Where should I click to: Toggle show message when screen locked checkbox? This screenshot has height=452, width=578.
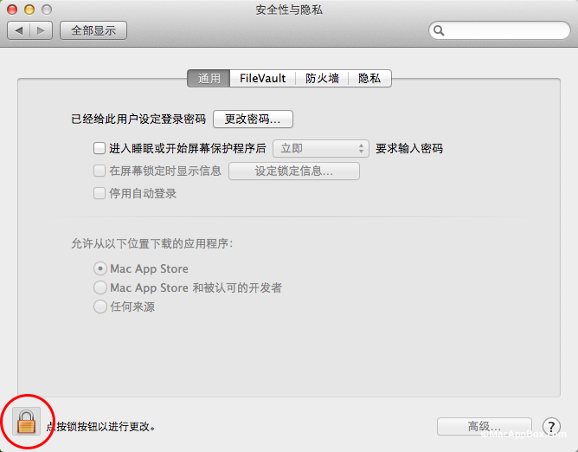[x=100, y=171]
